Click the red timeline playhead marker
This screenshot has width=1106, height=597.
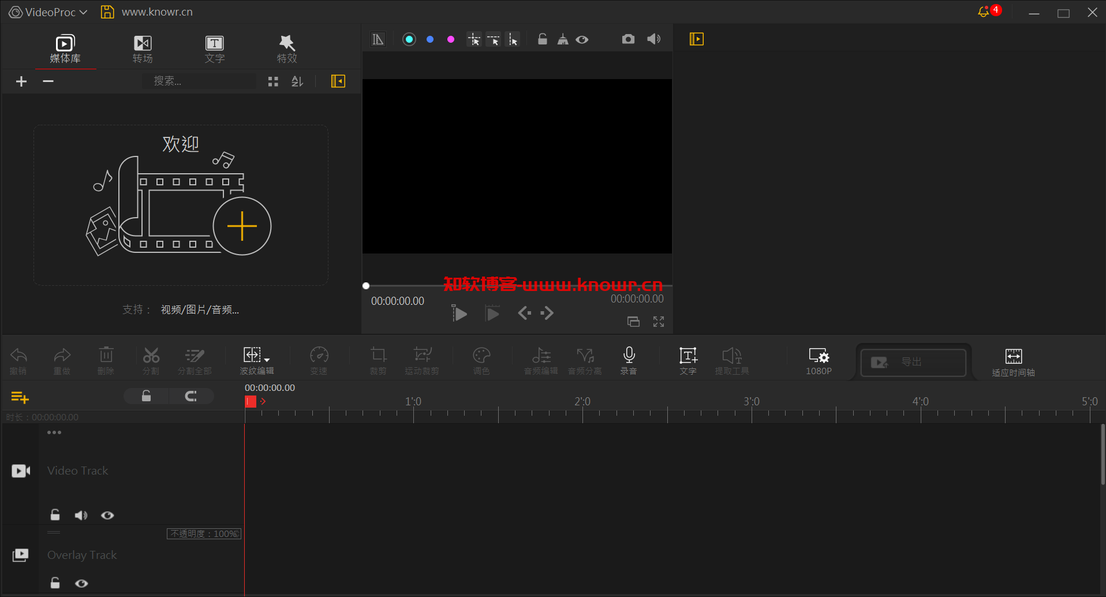251,401
